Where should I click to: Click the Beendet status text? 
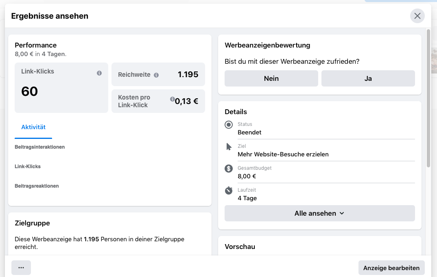(249, 132)
